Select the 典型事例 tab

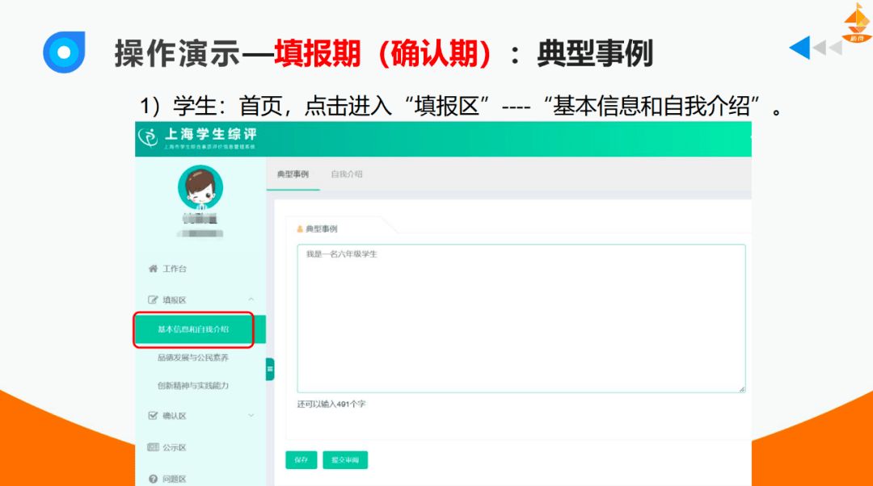coord(293,174)
